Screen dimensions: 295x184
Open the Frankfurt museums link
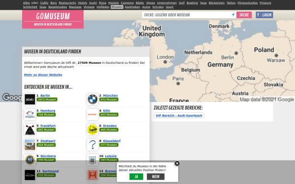tap(48, 126)
